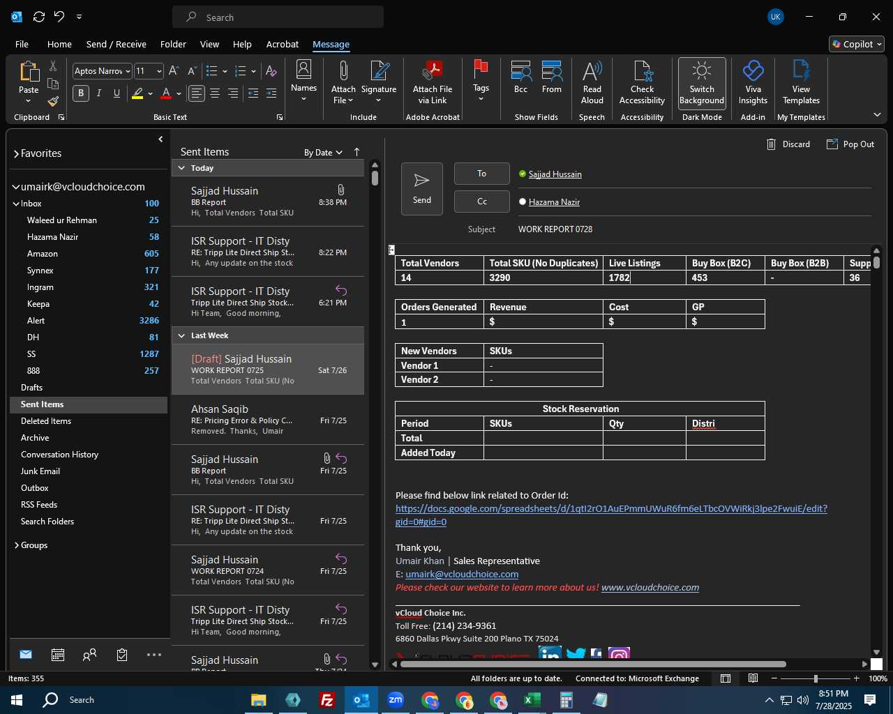Switch to the Home tab

[x=59, y=44]
